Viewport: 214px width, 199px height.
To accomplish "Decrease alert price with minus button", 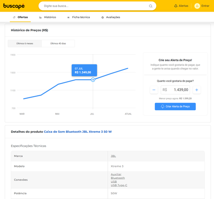I will click(x=154, y=90).
